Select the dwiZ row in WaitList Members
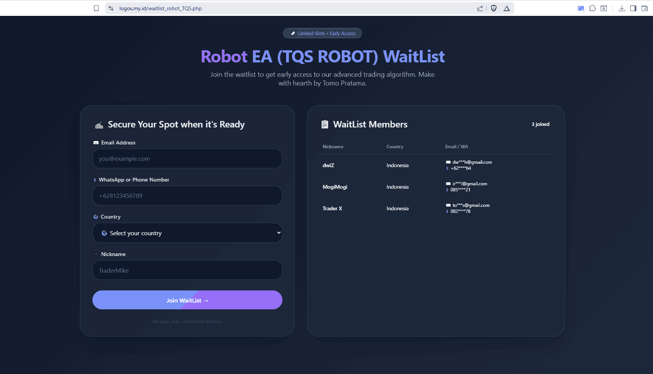 coord(436,165)
